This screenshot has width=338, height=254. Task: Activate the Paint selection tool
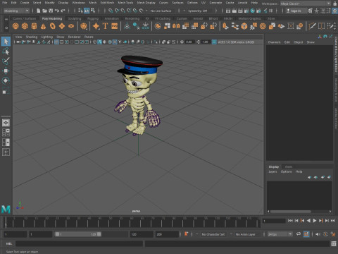[6, 61]
